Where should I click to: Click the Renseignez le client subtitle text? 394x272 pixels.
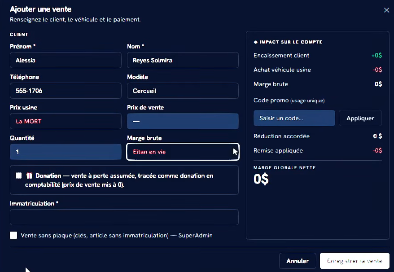[x=75, y=19]
